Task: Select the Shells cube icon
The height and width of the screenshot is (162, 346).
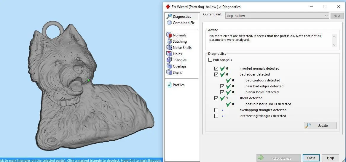Action: pyautogui.click(x=169, y=72)
